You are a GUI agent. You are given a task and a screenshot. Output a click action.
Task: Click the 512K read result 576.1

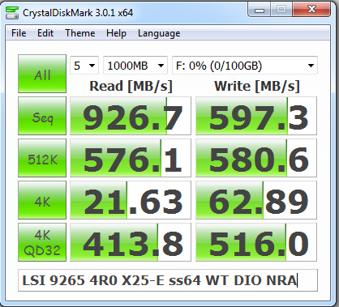click(x=131, y=158)
